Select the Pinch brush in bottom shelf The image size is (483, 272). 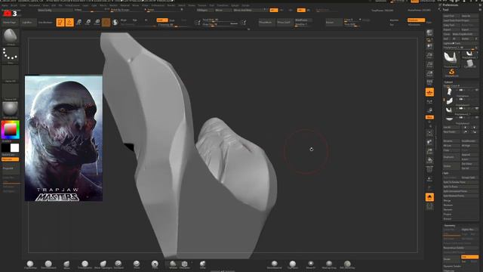(x=137, y=264)
